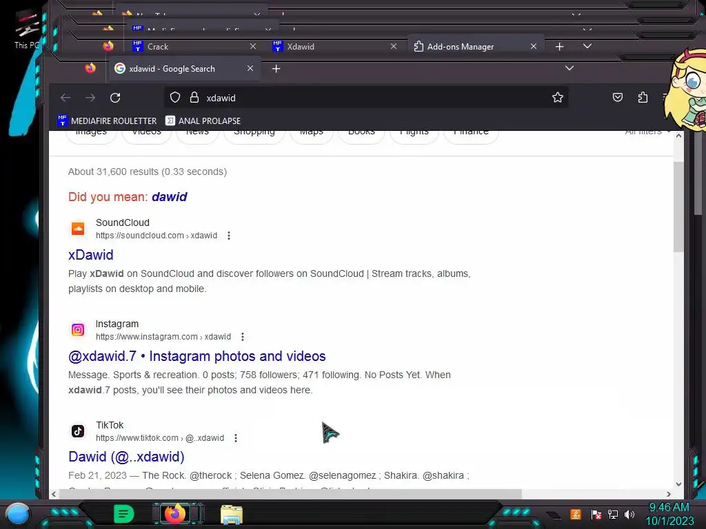Open MEDIAFIRE ROULETTER bookmark
The image size is (706, 529).
point(107,121)
